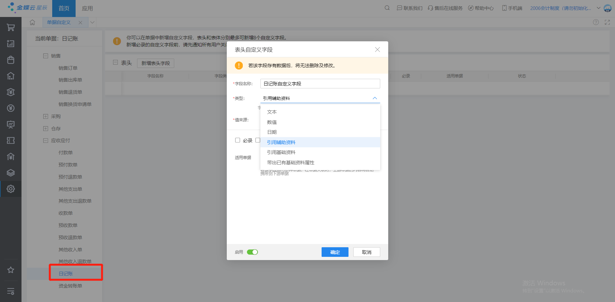Select 收款单 in document tree

(66, 213)
